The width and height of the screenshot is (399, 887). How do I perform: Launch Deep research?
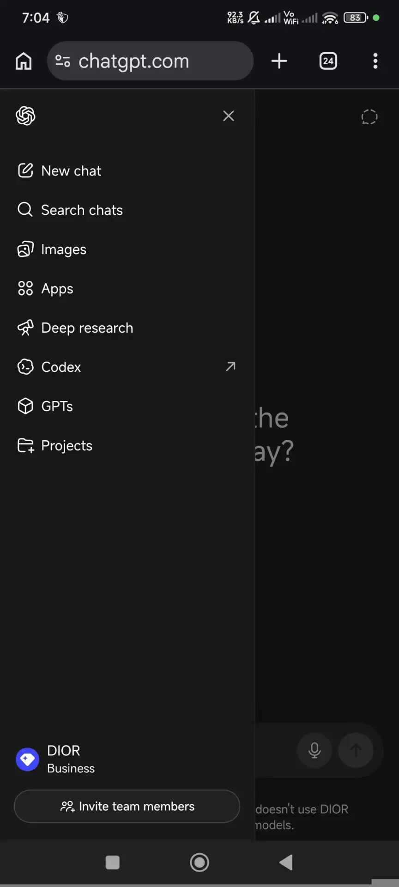[x=127, y=328]
